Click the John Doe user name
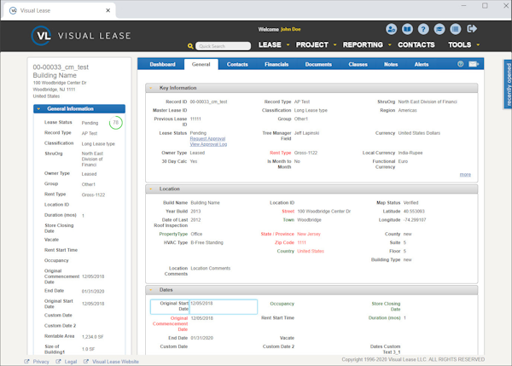512x366 pixels. [x=291, y=29]
